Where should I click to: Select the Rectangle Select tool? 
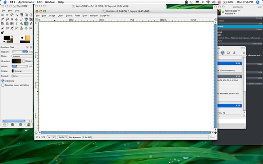click(x=2, y=15)
